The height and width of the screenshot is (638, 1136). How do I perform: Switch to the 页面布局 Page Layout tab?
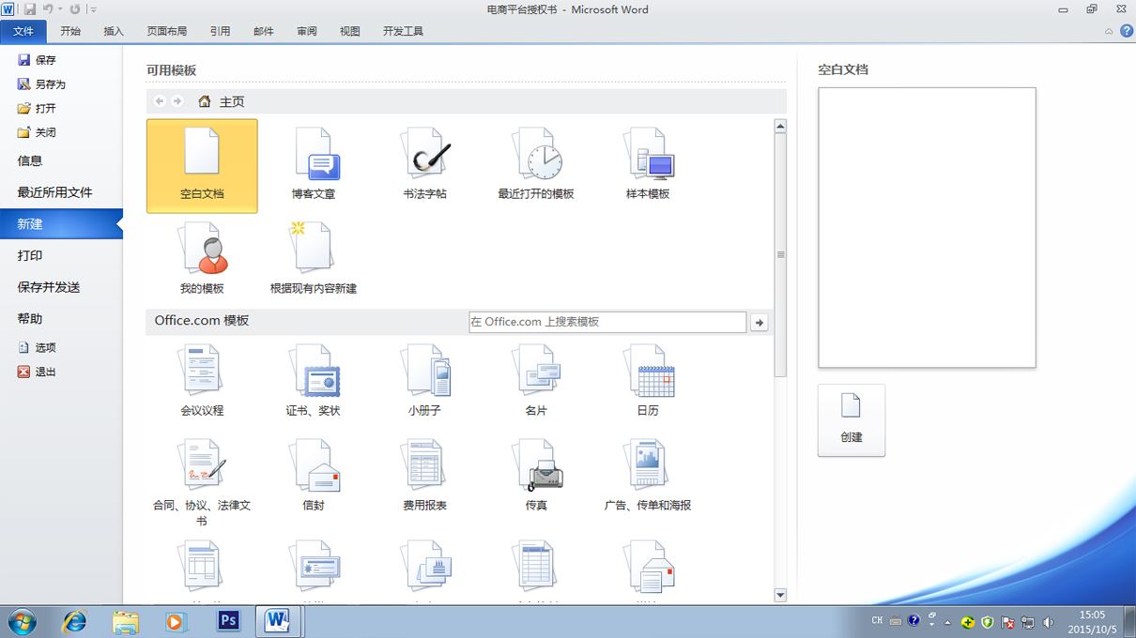pyautogui.click(x=167, y=31)
